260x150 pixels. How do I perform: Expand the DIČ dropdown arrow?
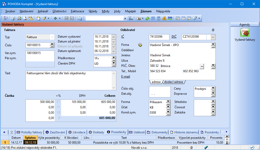[213, 37]
